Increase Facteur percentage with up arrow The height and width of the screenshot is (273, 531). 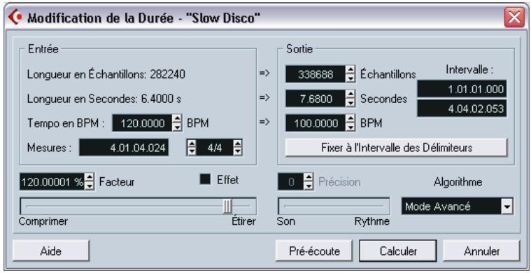click(x=90, y=177)
